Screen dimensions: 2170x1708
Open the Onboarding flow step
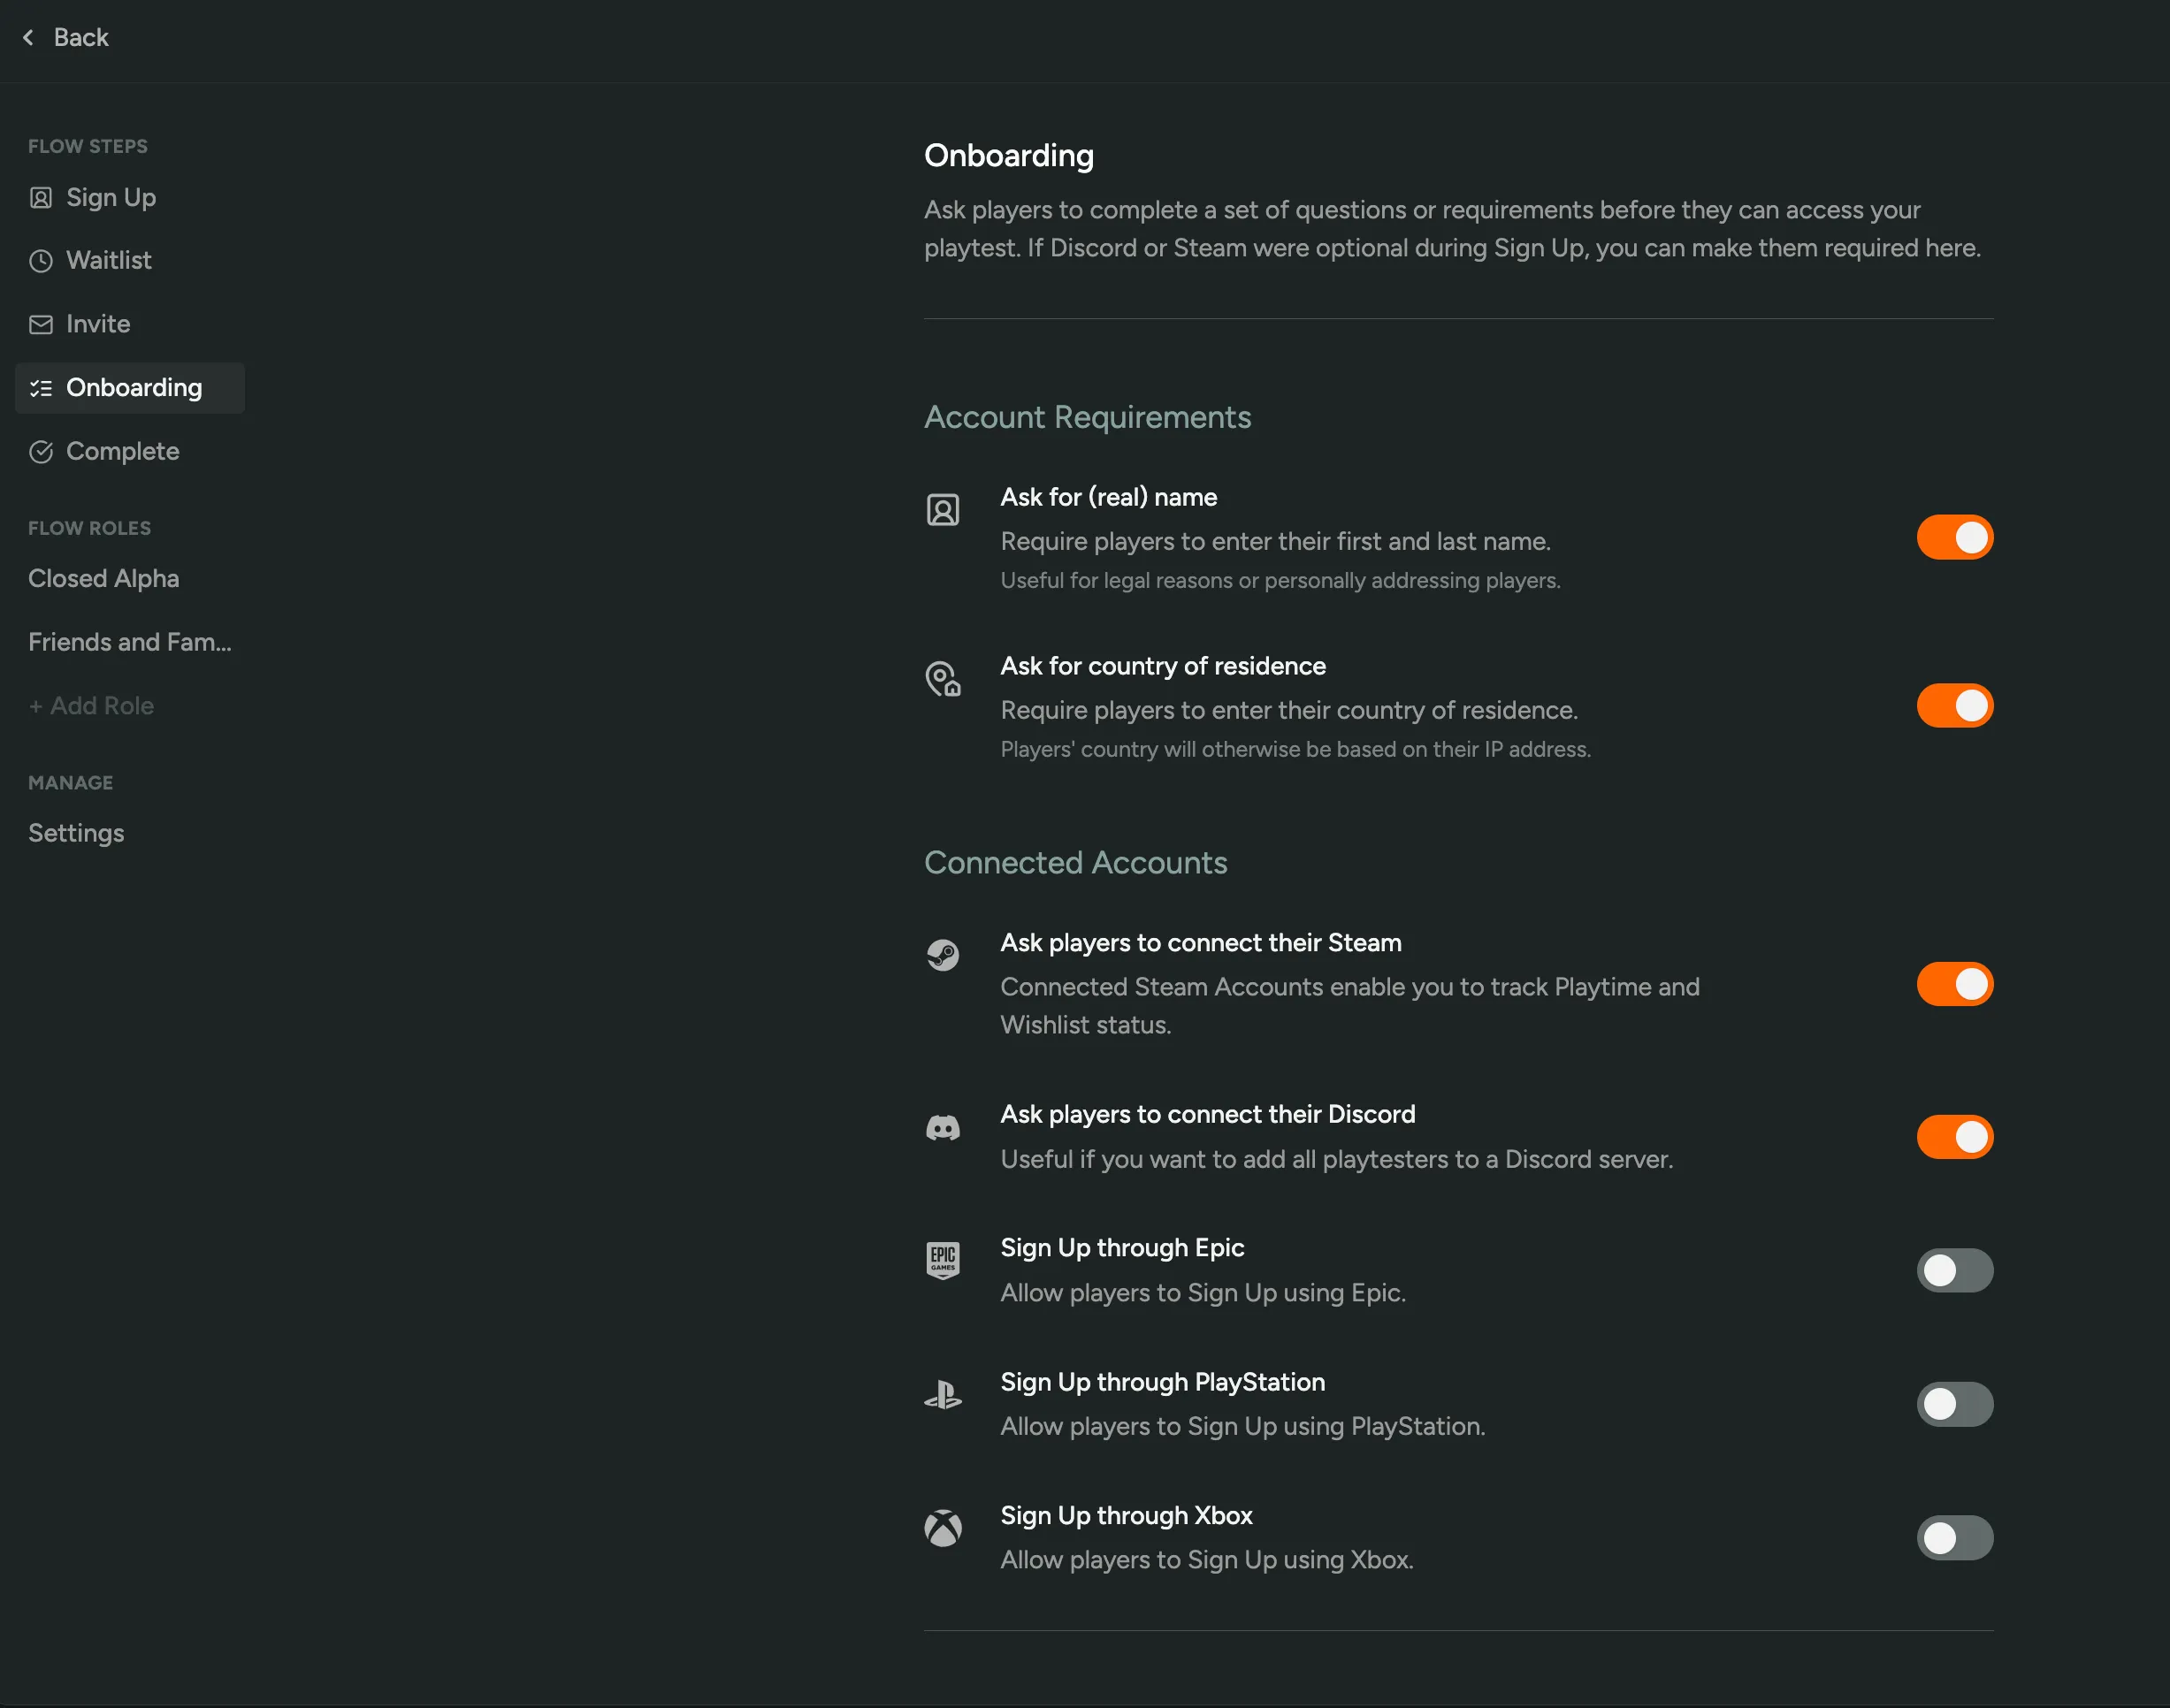click(x=134, y=388)
